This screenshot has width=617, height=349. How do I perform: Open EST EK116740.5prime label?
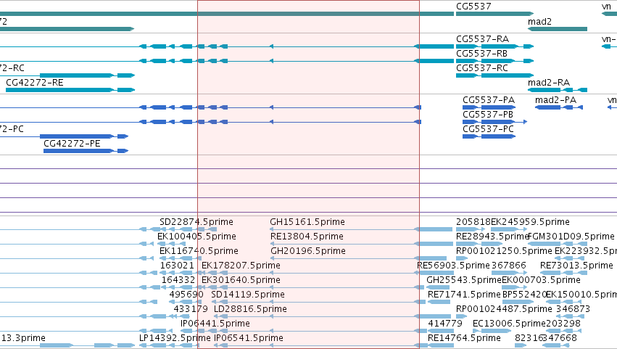pyautogui.click(x=199, y=251)
